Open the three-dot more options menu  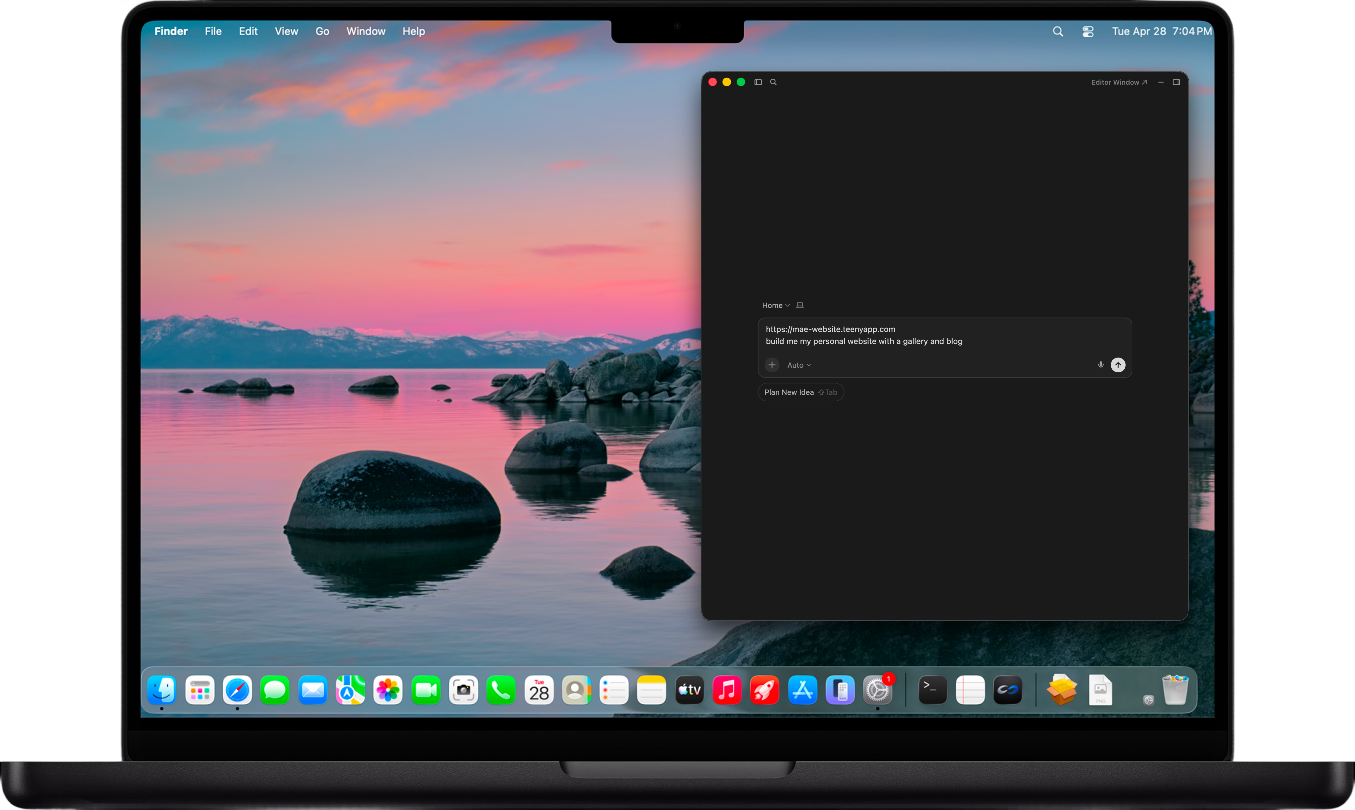(1161, 83)
